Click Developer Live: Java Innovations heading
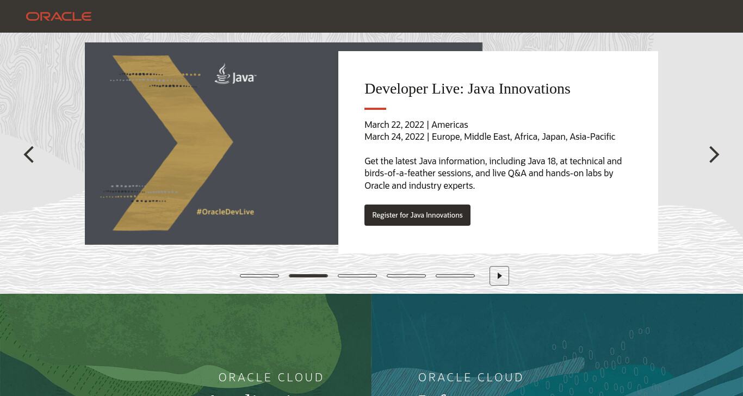The image size is (743, 396). coord(467,89)
